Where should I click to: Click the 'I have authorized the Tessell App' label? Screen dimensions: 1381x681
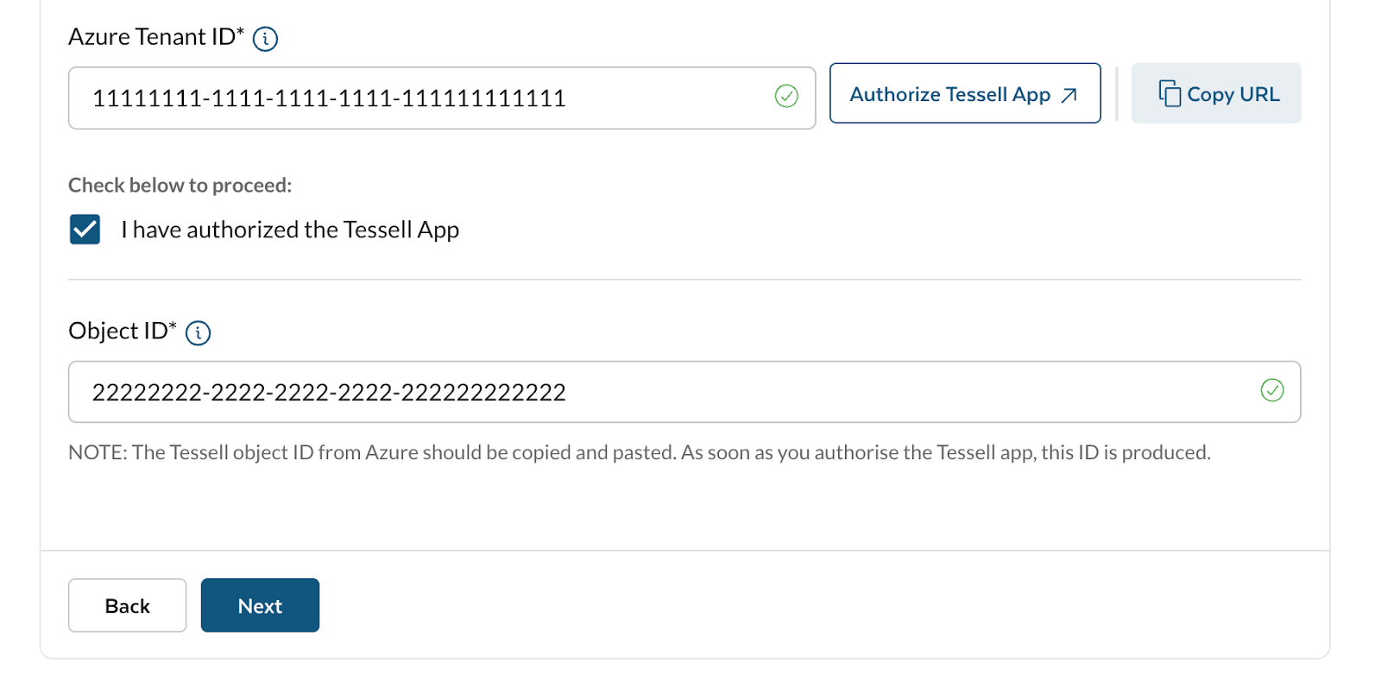tap(289, 230)
